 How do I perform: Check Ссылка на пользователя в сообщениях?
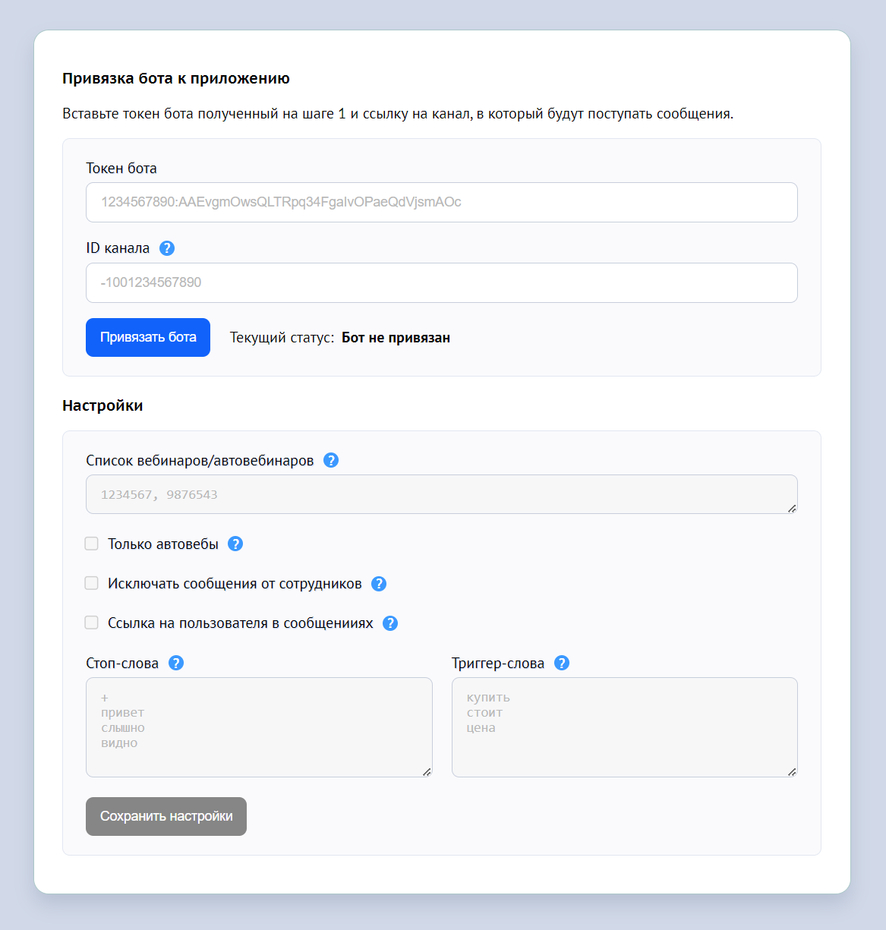click(92, 623)
